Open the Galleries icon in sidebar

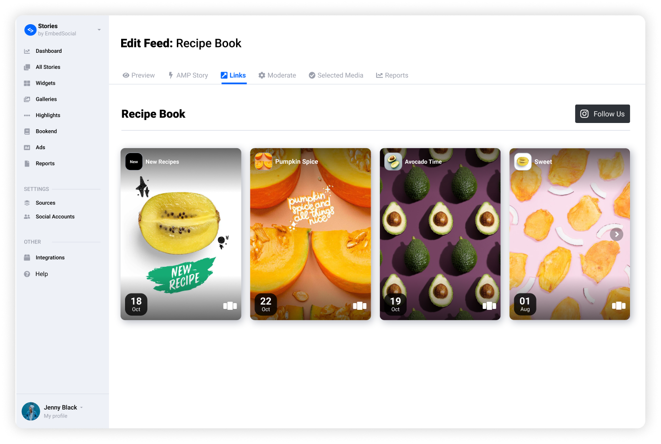tap(27, 99)
